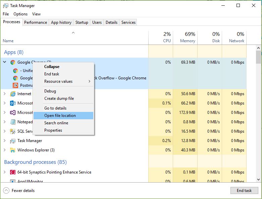Select the Processes tab
The width and height of the screenshot is (262, 199).
[11, 22]
